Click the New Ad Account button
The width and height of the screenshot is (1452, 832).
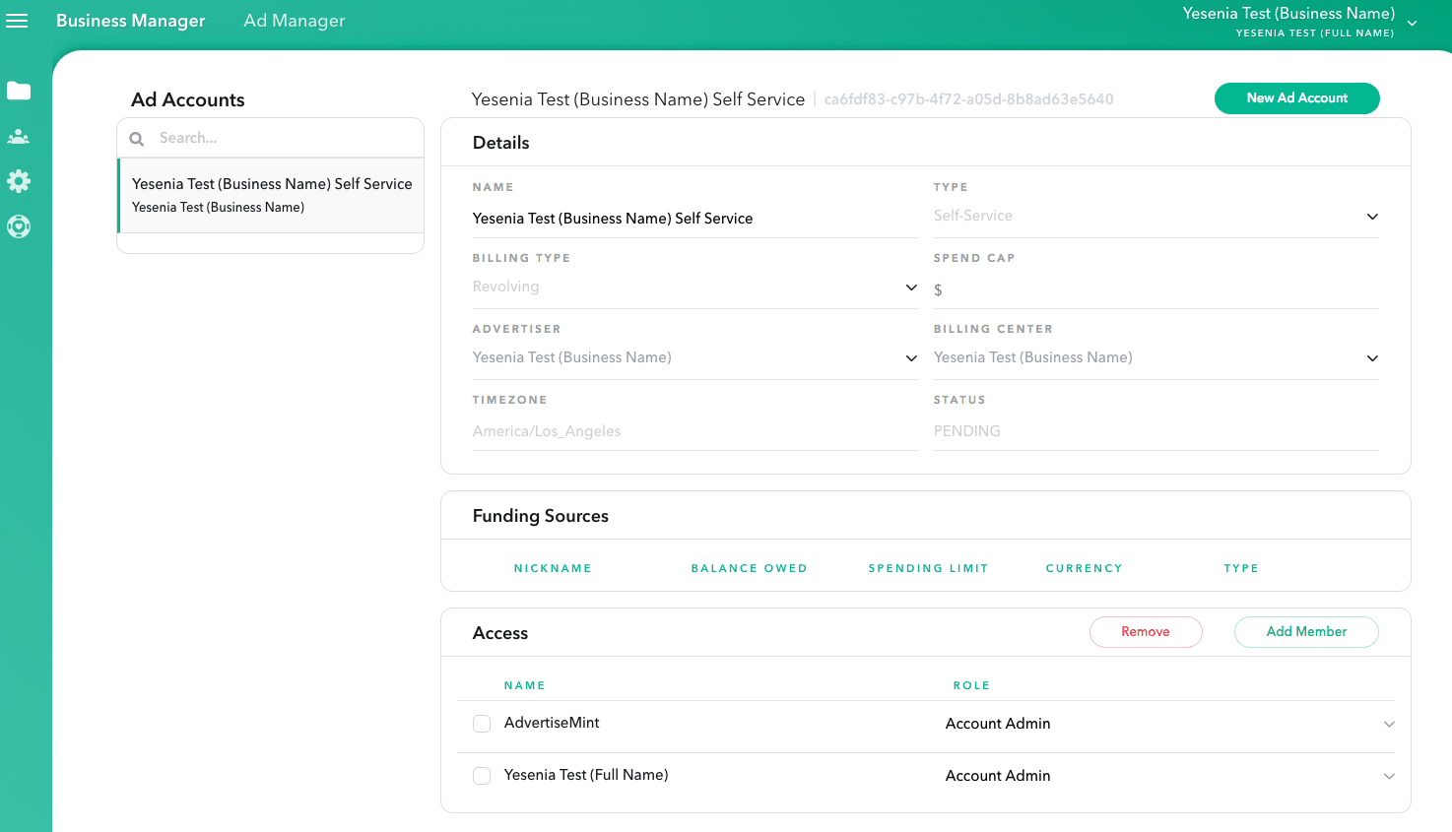(x=1296, y=98)
